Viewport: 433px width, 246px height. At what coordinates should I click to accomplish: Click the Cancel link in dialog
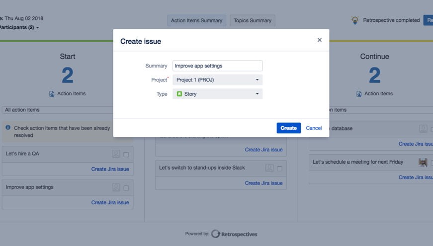point(314,128)
